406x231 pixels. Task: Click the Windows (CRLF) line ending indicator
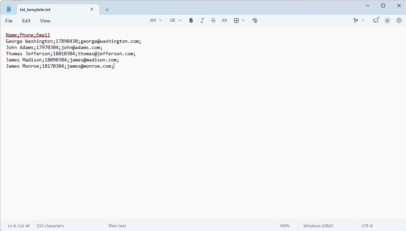(x=319, y=226)
